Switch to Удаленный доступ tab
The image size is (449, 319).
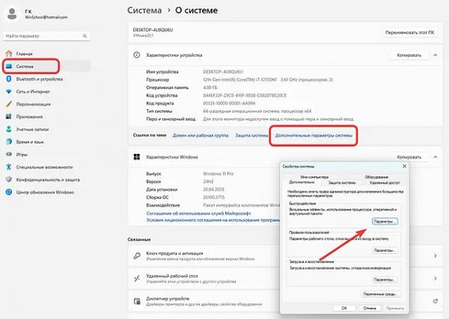[x=385, y=182]
